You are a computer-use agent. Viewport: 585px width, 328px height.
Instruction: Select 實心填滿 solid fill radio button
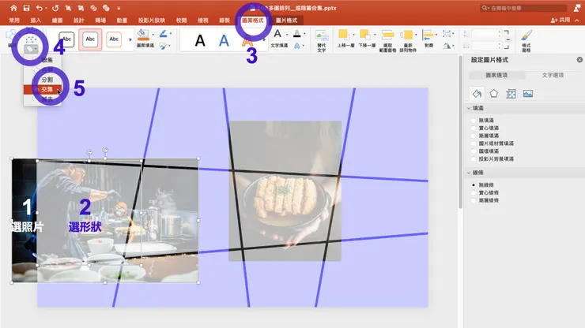point(474,128)
